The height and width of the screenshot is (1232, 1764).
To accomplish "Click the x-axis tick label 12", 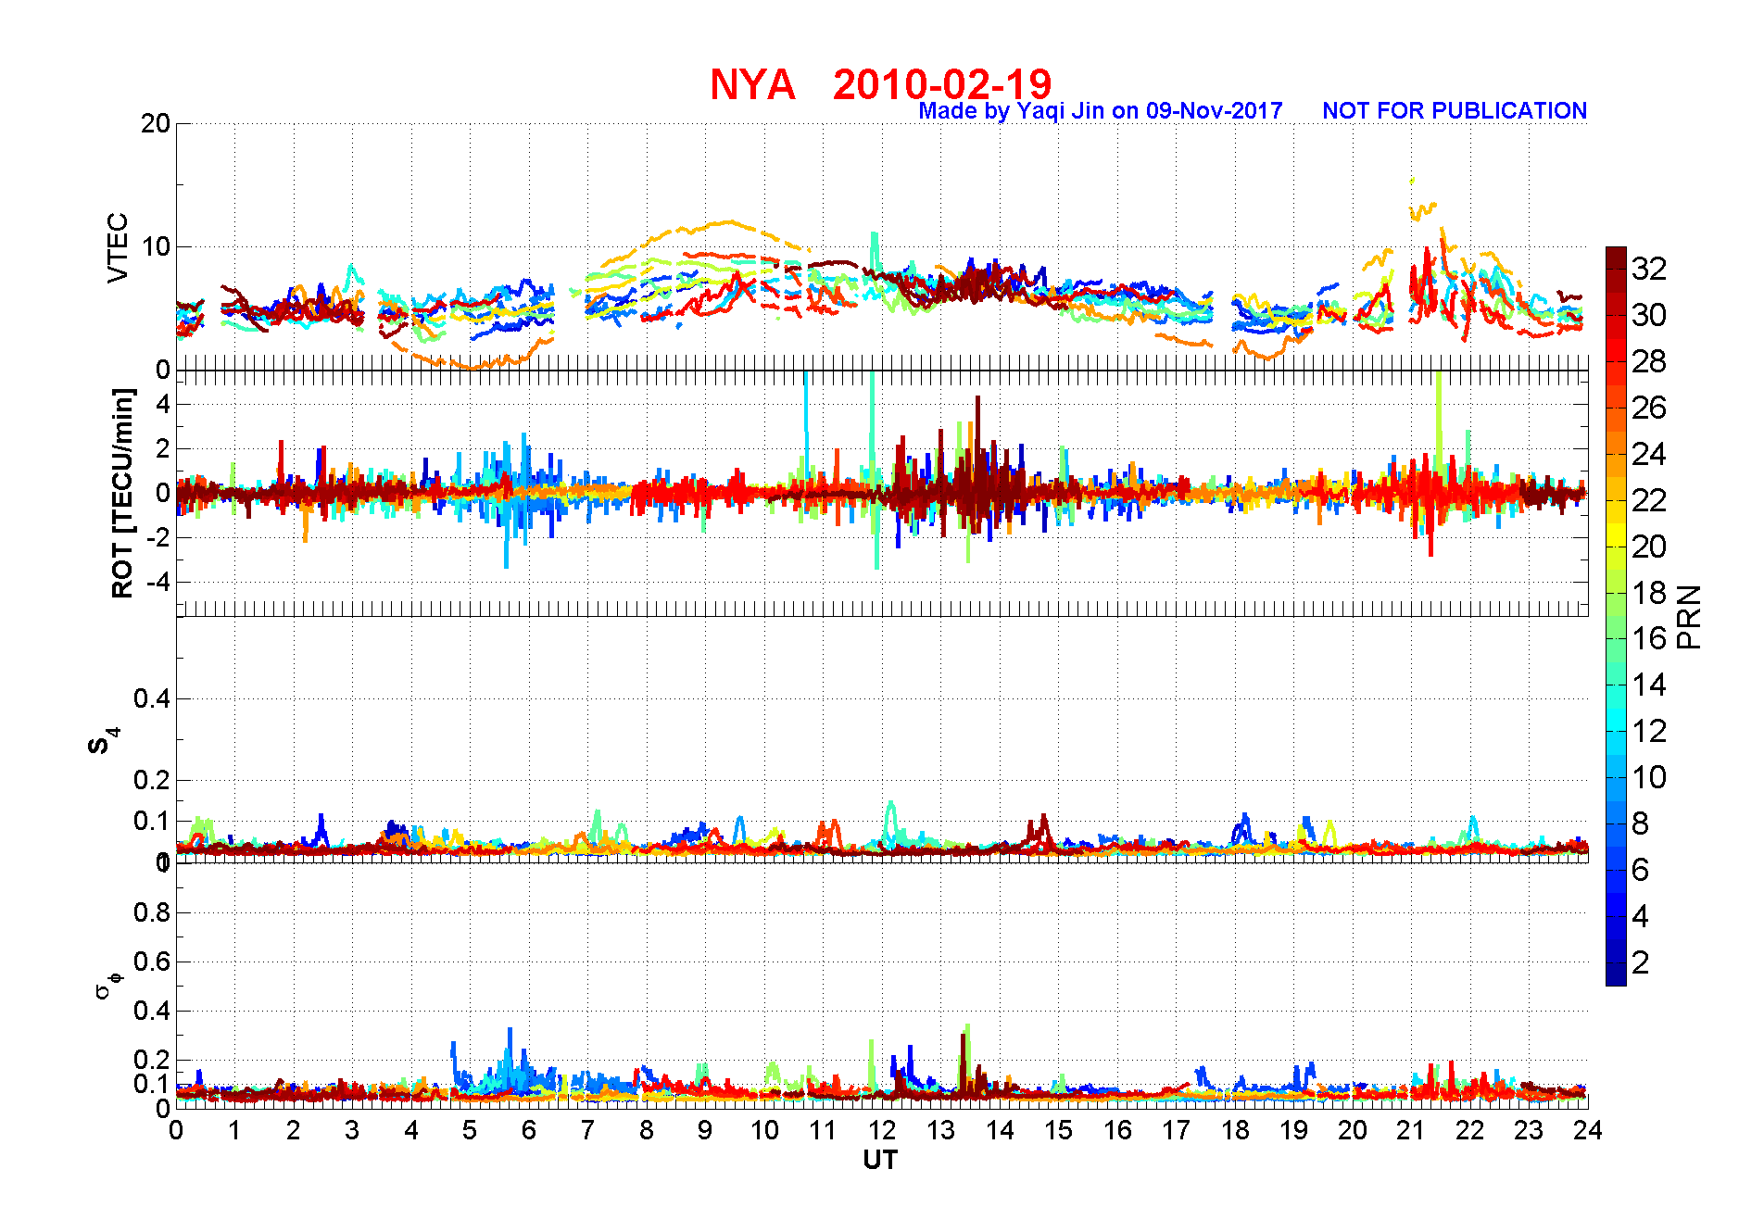I will tap(882, 1130).
